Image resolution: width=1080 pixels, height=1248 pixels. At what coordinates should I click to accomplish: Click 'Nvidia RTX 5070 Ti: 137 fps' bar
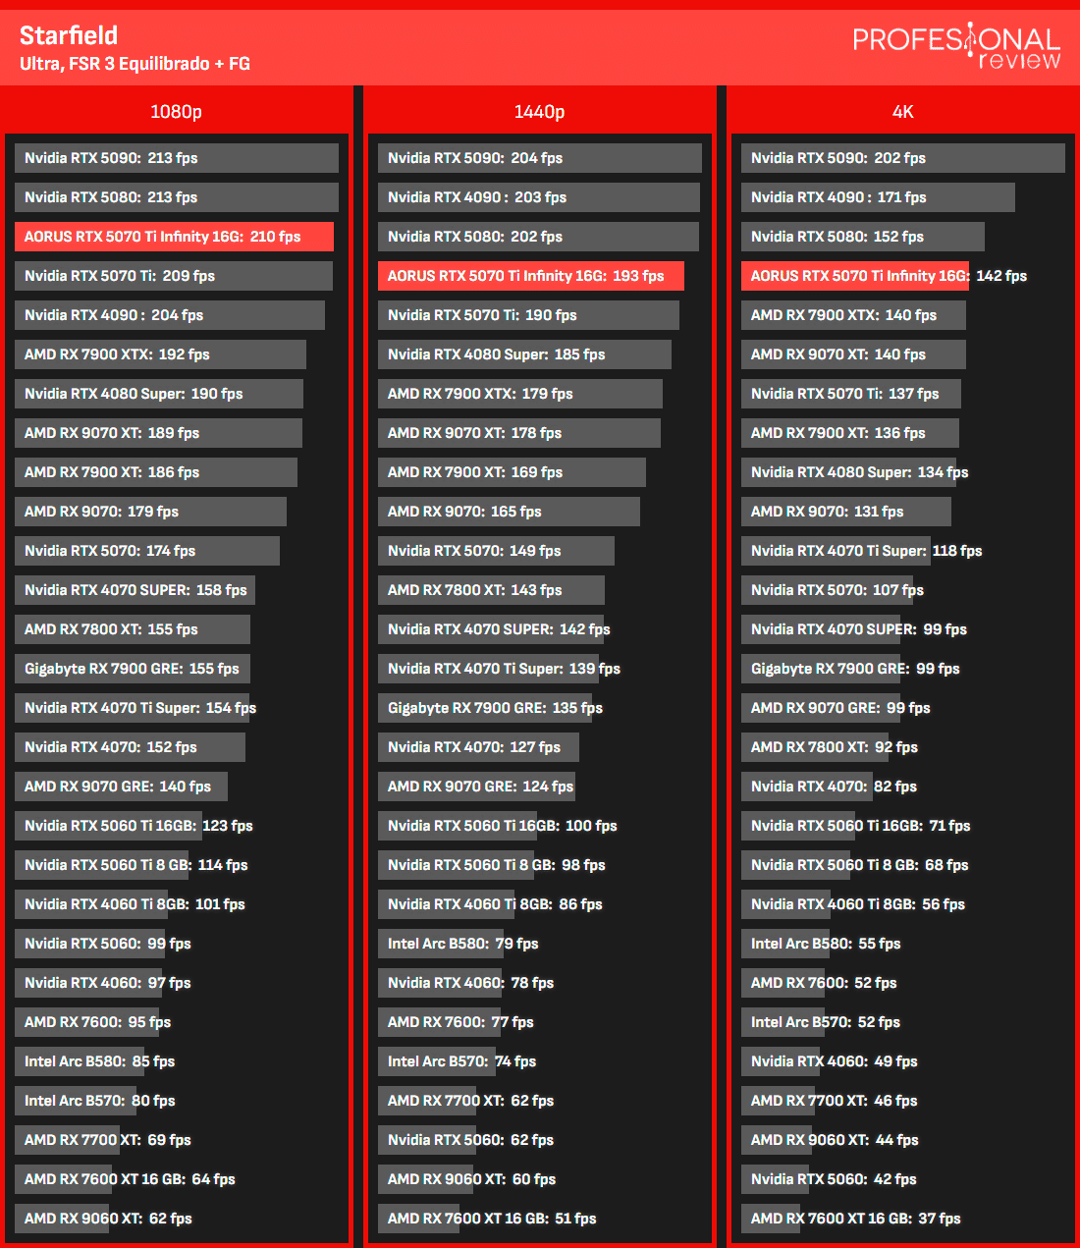point(851,394)
